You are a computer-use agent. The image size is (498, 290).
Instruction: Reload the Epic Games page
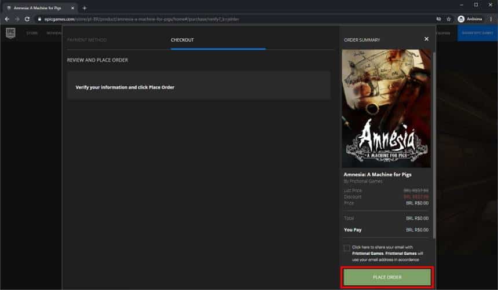tap(27, 19)
